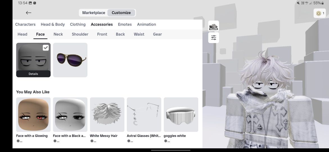Open the White Messy Hair thumbnail
This screenshot has width=329, height=152.
click(x=107, y=115)
